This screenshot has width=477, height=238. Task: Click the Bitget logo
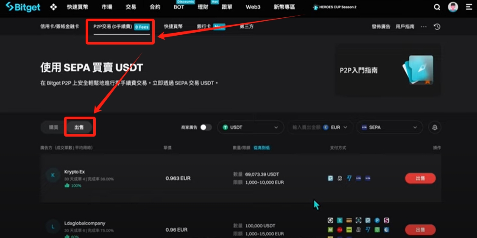(23, 7)
